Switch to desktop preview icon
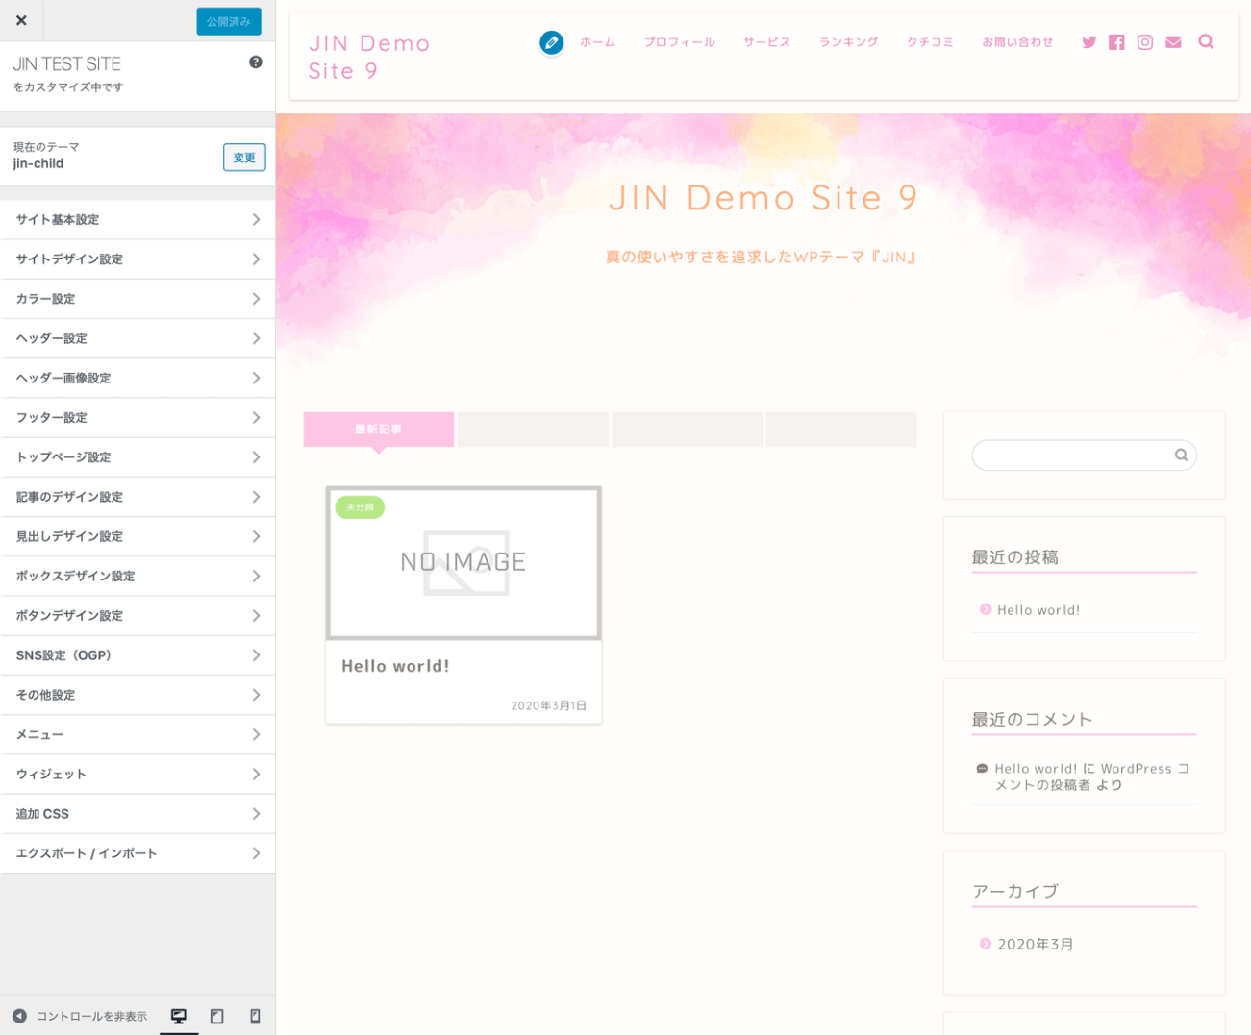1251x1035 pixels. click(x=179, y=1016)
